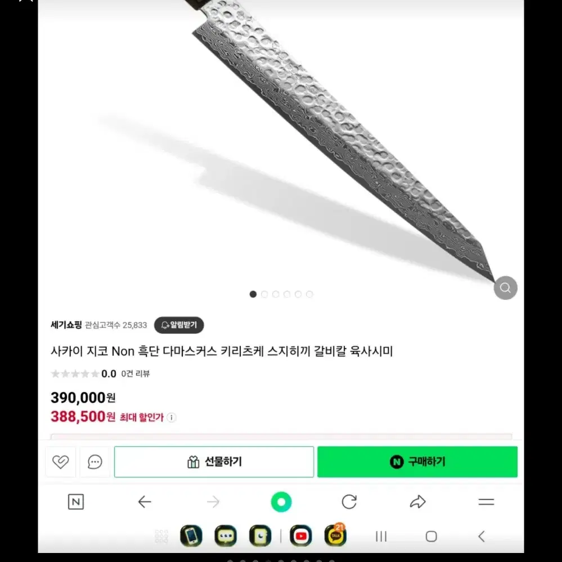Share the page with the share arrow
This screenshot has width=562, height=562.
[x=417, y=501]
